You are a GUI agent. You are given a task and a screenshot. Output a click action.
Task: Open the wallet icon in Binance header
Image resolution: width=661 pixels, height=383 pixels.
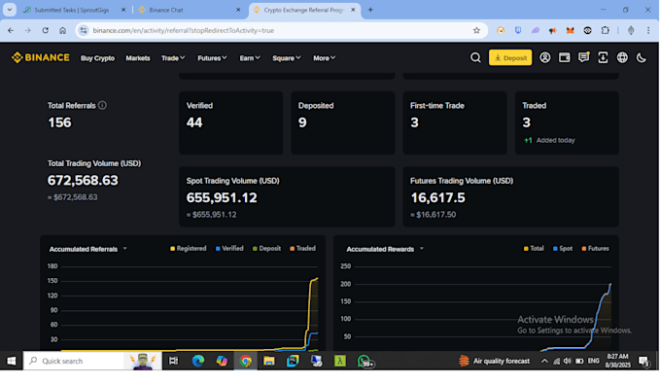point(564,57)
